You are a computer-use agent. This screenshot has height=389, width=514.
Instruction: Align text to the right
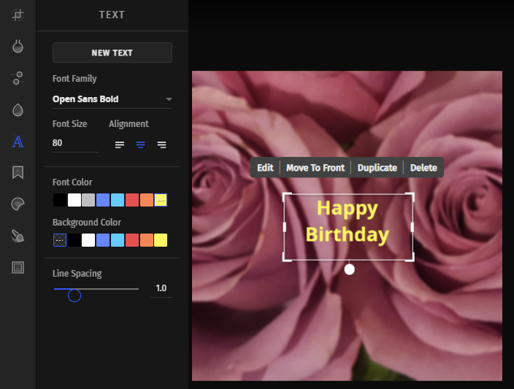161,145
